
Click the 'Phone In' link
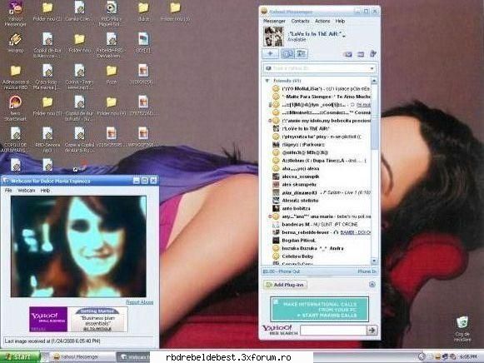tap(367, 271)
